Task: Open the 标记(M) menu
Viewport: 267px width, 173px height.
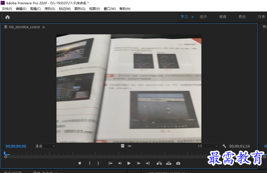Action: point(65,9)
